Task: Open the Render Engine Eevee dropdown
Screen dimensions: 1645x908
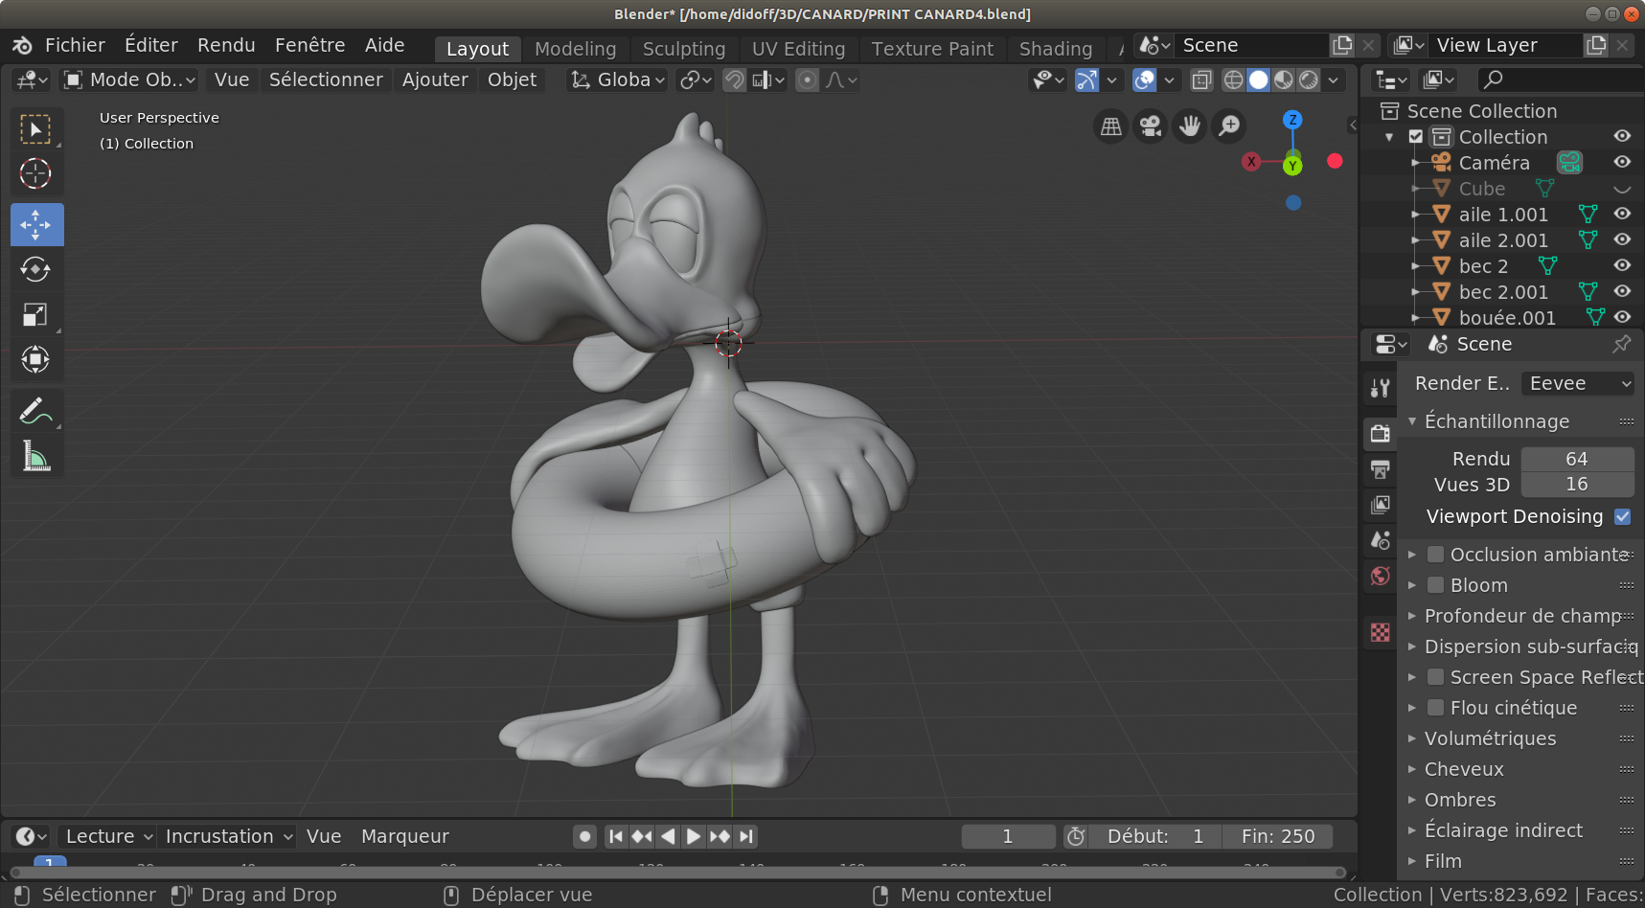Action: pyautogui.click(x=1577, y=383)
